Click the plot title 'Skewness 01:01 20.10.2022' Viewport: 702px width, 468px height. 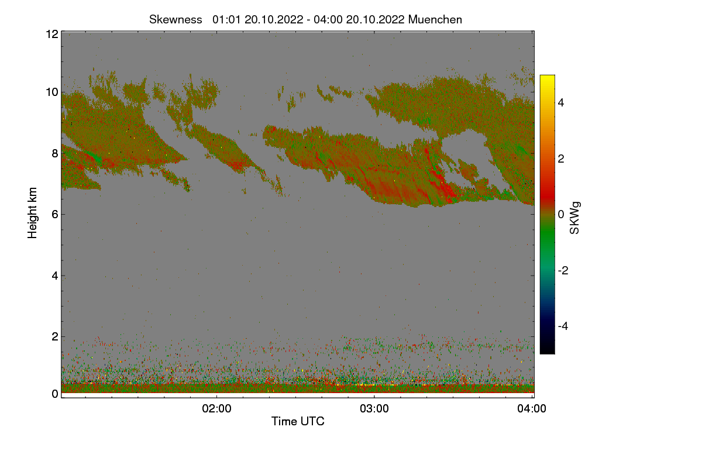tap(305, 19)
